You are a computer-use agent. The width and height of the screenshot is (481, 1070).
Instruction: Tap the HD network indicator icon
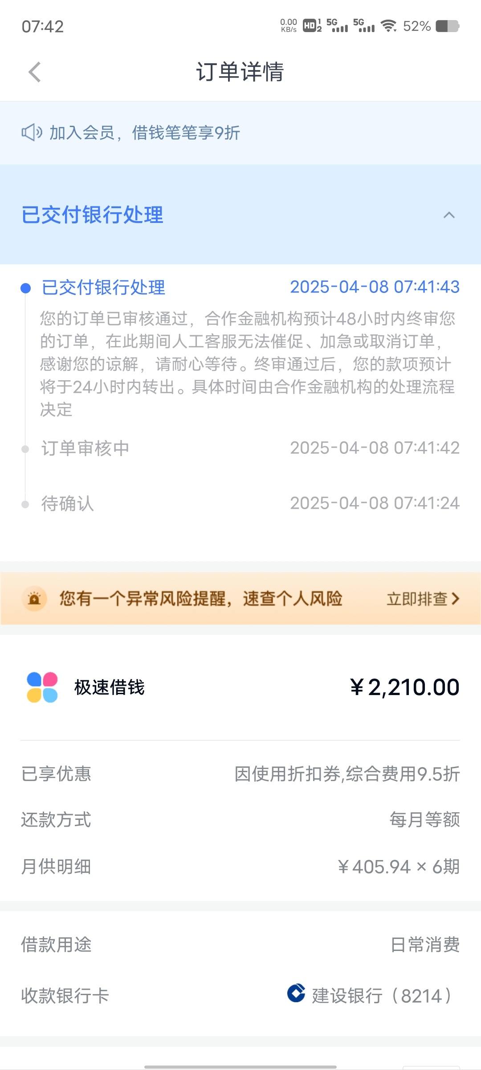pos(312,26)
